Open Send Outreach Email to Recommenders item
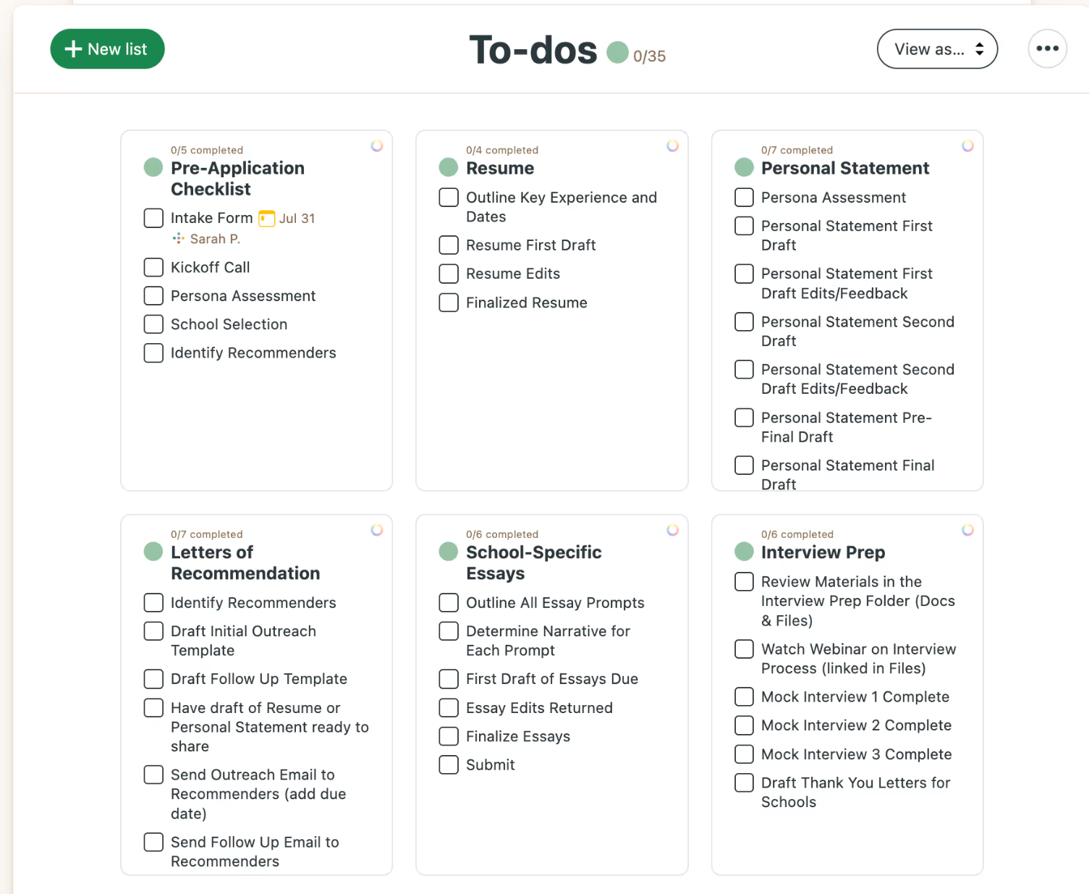Image resolution: width=1089 pixels, height=894 pixels. (x=258, y=794)
